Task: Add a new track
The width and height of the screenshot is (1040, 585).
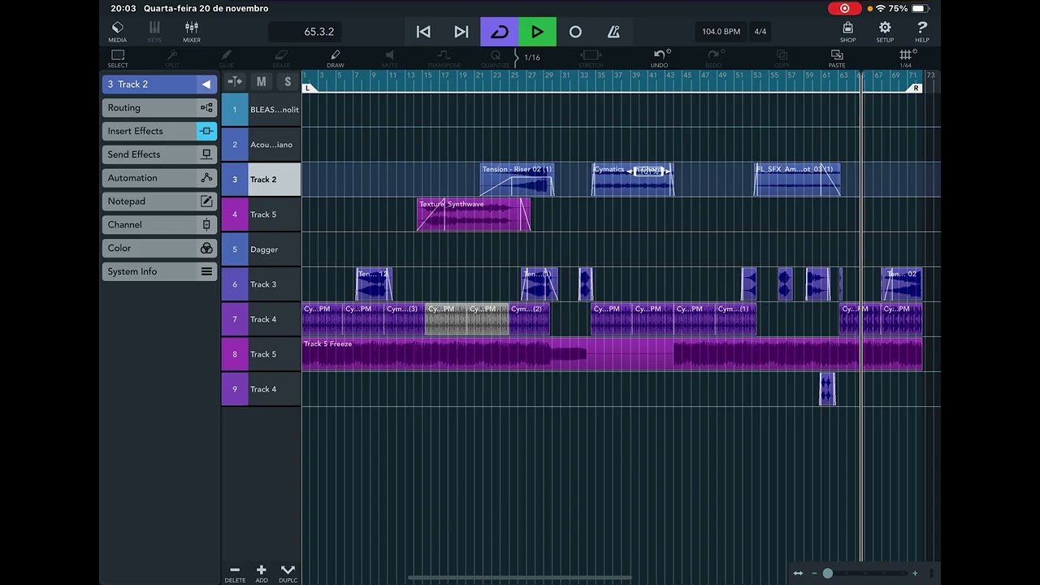Action: click(262, 573)
